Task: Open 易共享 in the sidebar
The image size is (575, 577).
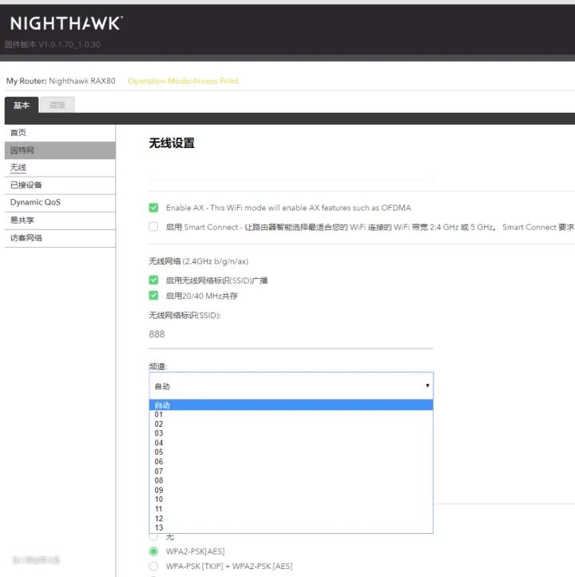Action: pyautogui.click(x=60, y=221)
